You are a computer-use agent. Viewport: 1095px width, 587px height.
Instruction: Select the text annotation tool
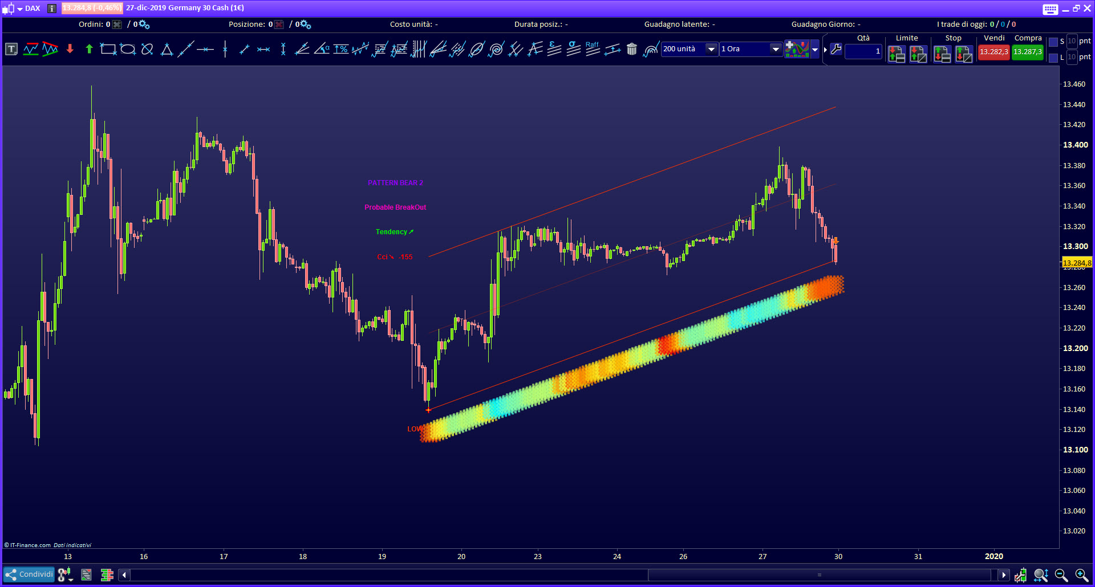click(11, 50)
